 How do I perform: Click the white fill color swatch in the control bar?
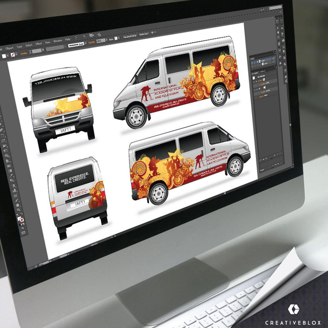click(4, 56)
